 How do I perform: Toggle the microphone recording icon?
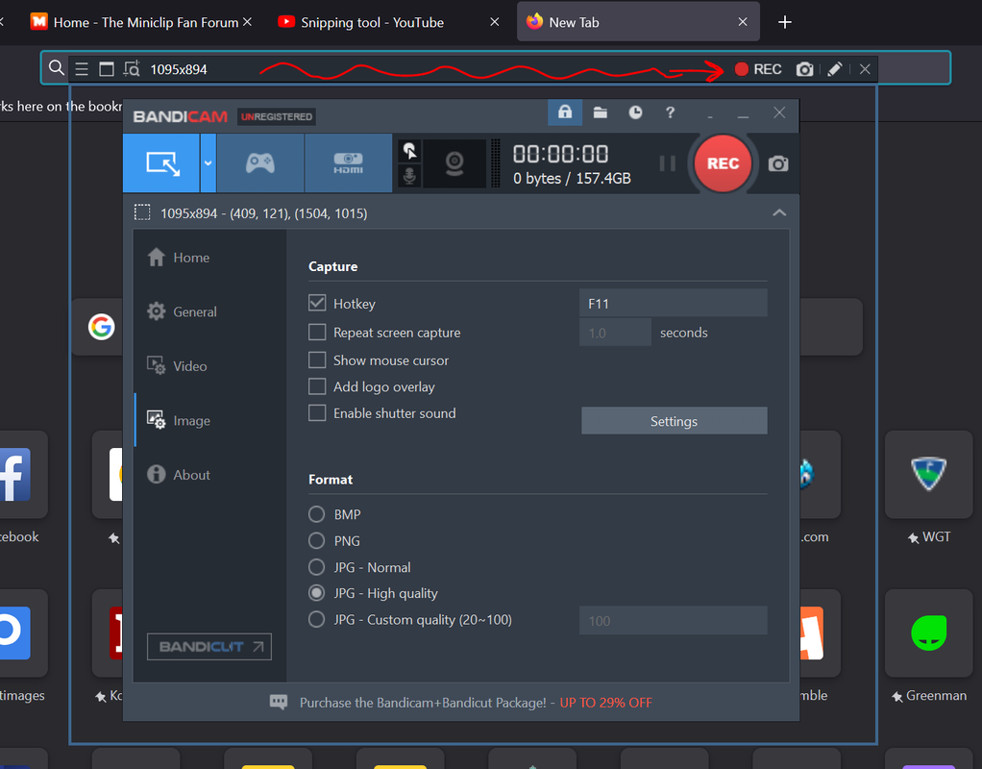tap(409, 176)
